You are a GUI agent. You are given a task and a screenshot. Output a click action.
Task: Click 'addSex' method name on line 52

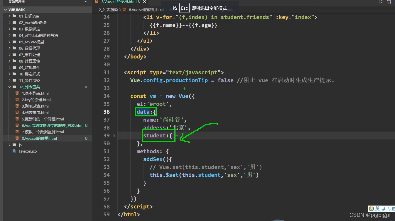click(x=153, y=159)
